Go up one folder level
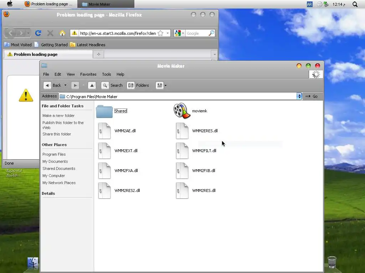This screenshot has width=365, height=273. [x=92, y=85]
